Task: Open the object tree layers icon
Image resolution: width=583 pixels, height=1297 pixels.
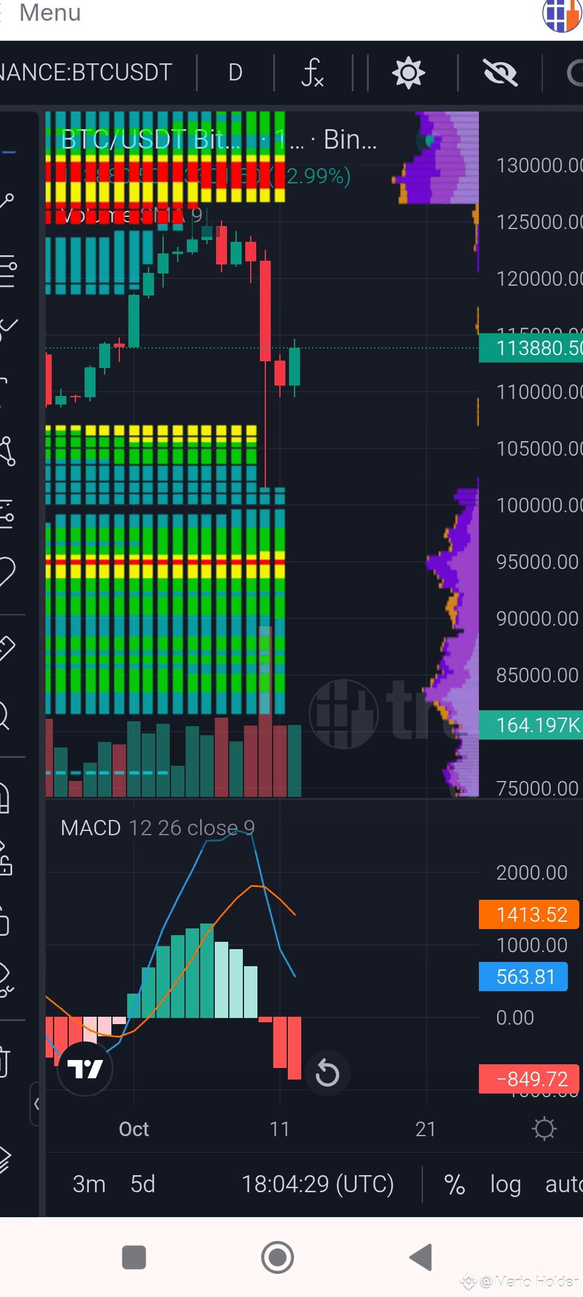Action: coord(5,1160)
